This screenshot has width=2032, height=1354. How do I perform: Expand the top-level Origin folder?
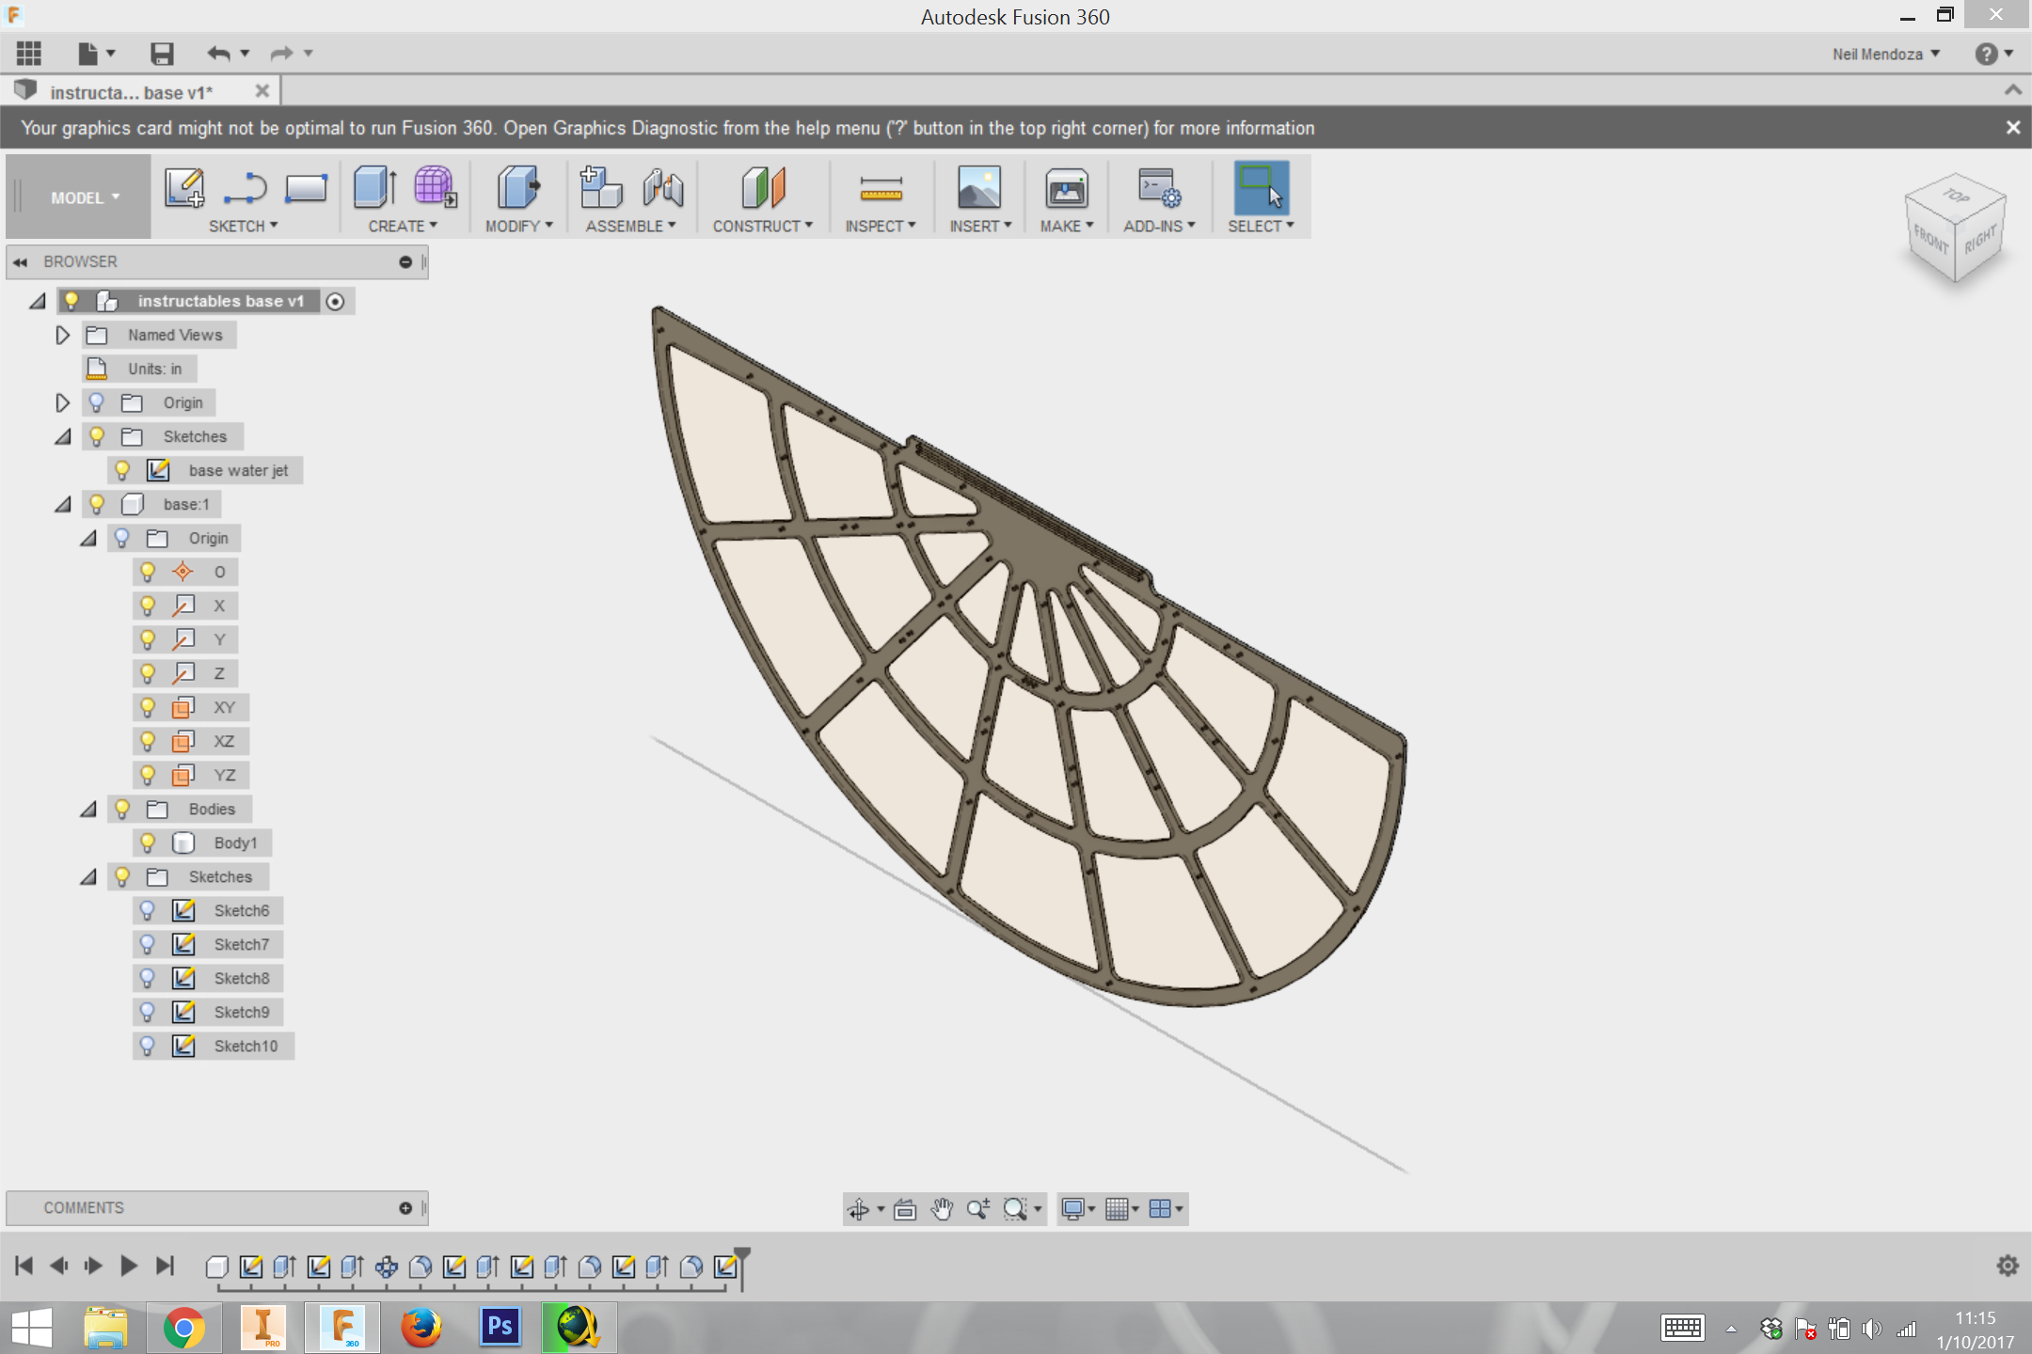click(x=62, y=402)
